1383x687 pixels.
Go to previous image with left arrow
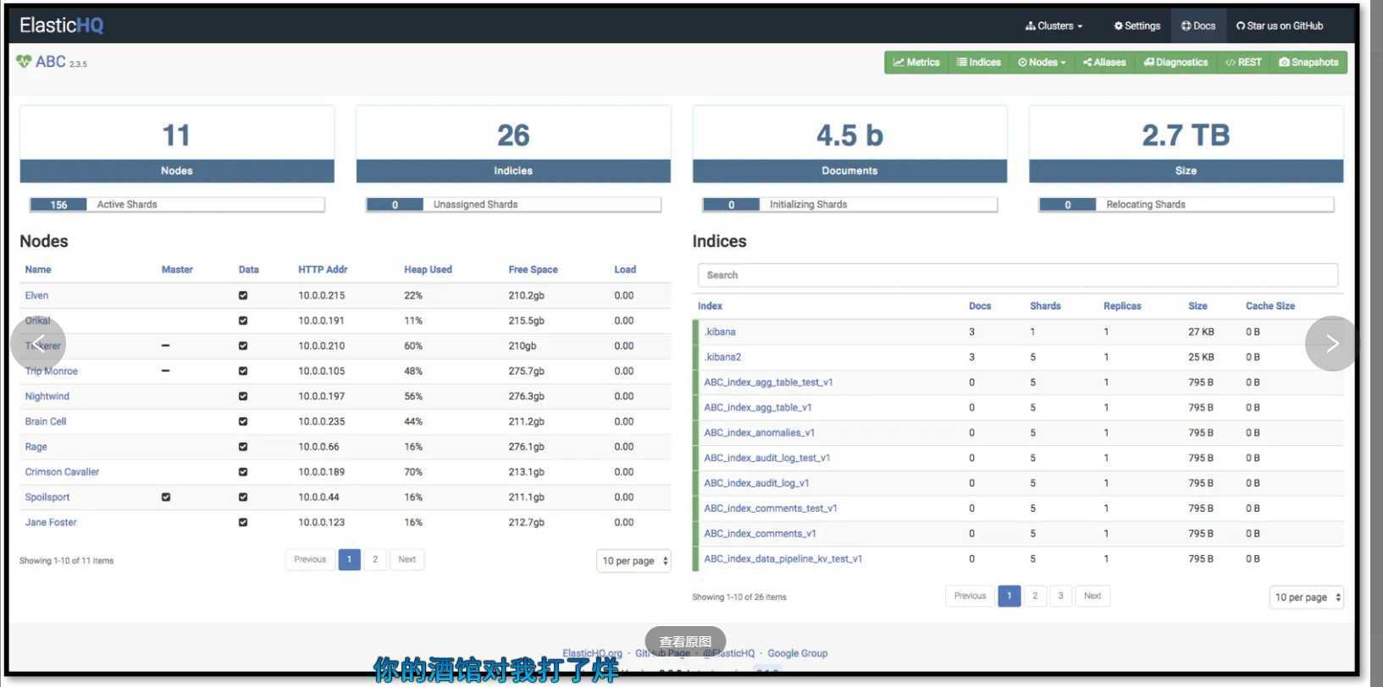point(38,343)
